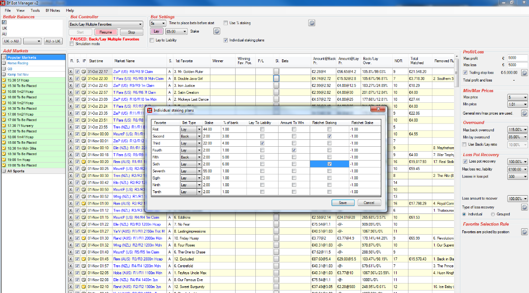The height and width of the screenshot is (293, 529).
Task: Open the Bf Notes menu
Action: tap(53, 10)
